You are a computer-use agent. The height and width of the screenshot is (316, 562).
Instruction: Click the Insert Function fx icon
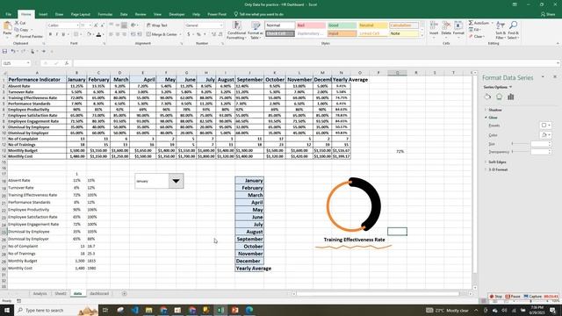[67, 63]
